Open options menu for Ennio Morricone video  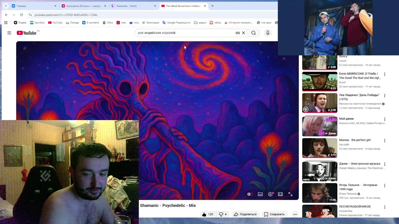pyautogui.click(x=385, y=74)
